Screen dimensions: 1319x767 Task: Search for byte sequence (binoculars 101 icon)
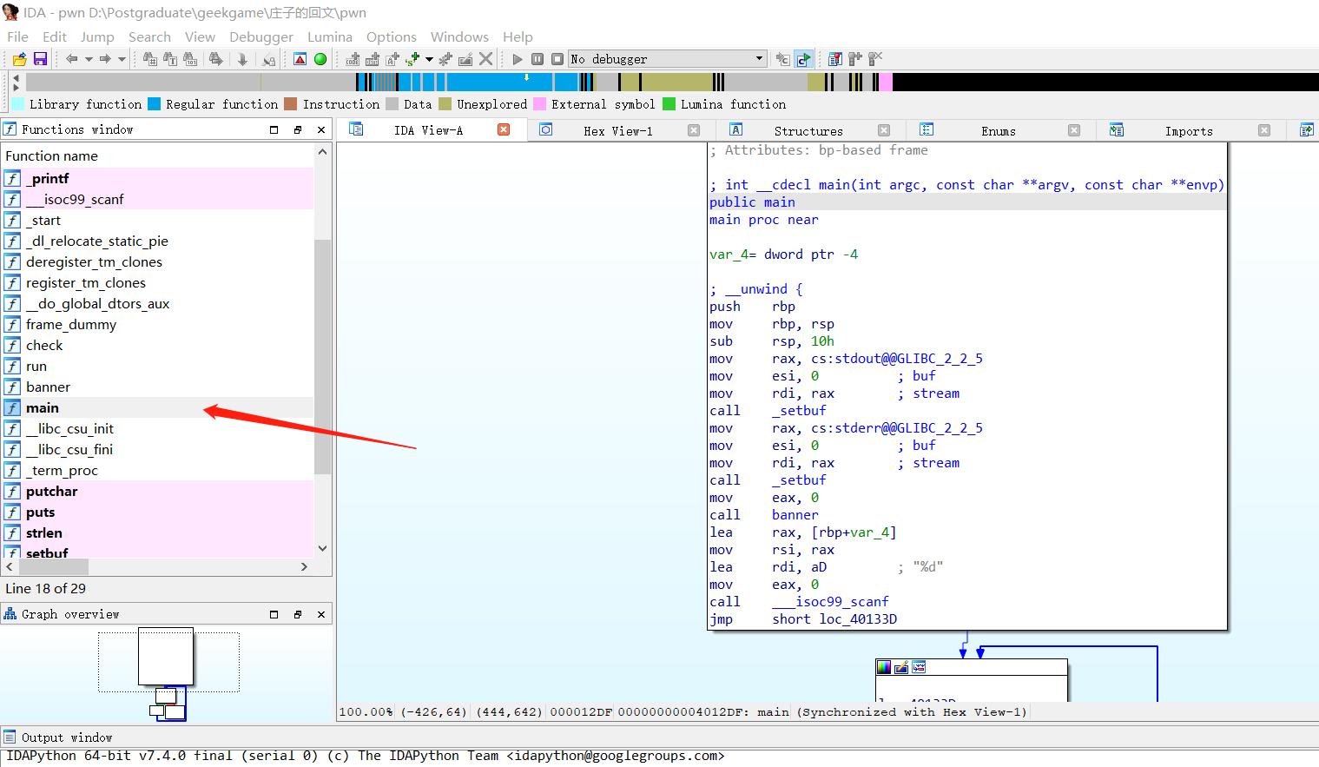(x=191, y=59)
